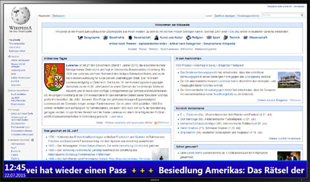This screenshot has width=310, height=182.
Task: Switch to the Diskussion tab
Action: pyautogui.click(x=59, y=16)
